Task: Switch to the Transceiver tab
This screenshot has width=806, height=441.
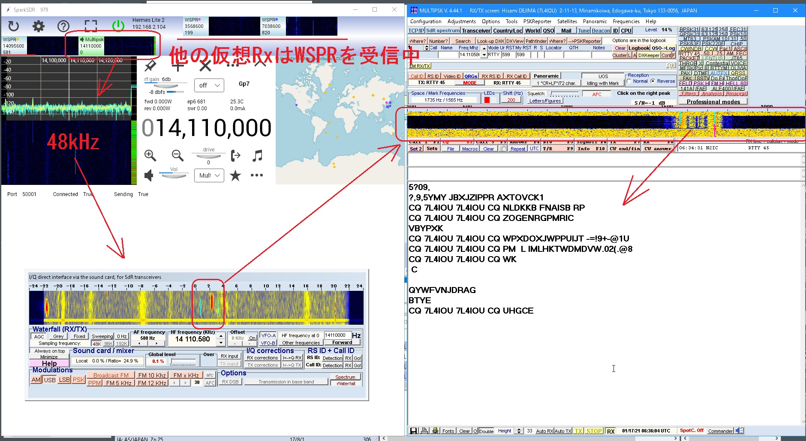Action: [476, 30]
